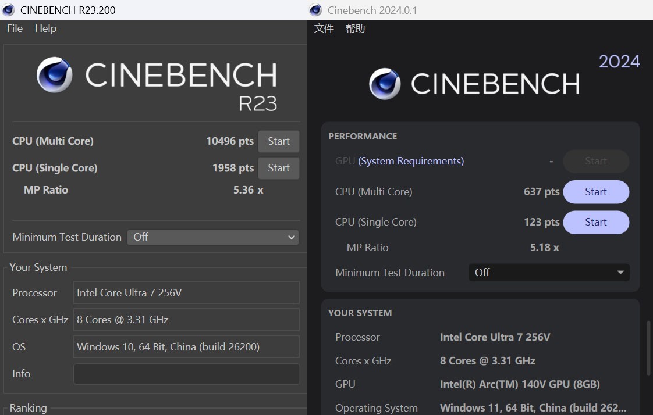
Task: Click the Cinebench R23 title bar icon
Action: pos(9,10)
